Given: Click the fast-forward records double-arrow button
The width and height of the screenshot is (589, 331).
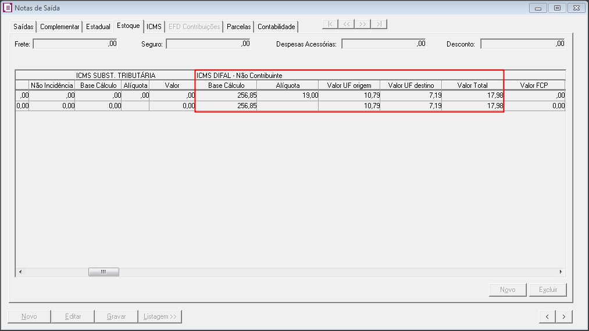Looking at the screenshot, I should point(363,24).
